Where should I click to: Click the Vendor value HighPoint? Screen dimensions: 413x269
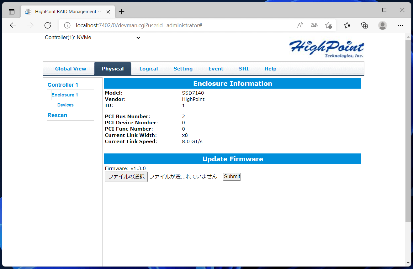[x=193, y=99]
